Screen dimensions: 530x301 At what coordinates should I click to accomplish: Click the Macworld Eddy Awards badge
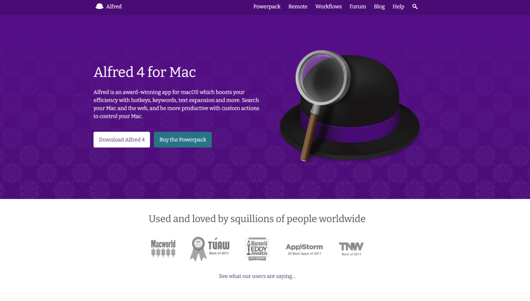coord(257,249)
